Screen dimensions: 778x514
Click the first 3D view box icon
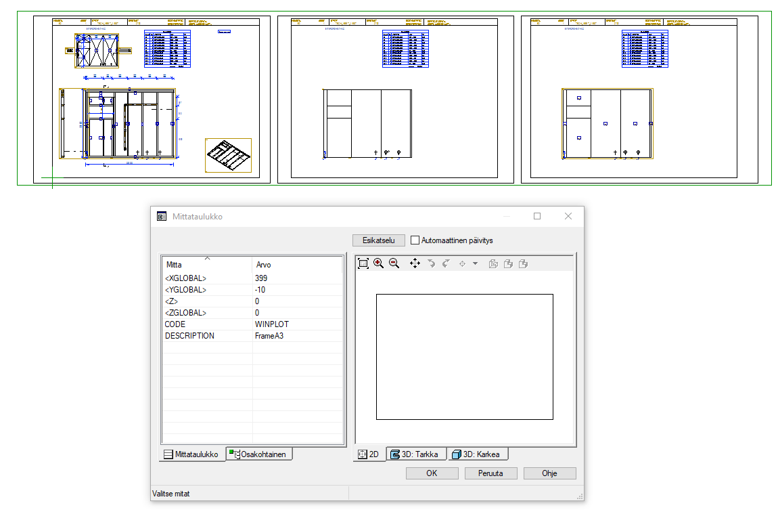493,263
